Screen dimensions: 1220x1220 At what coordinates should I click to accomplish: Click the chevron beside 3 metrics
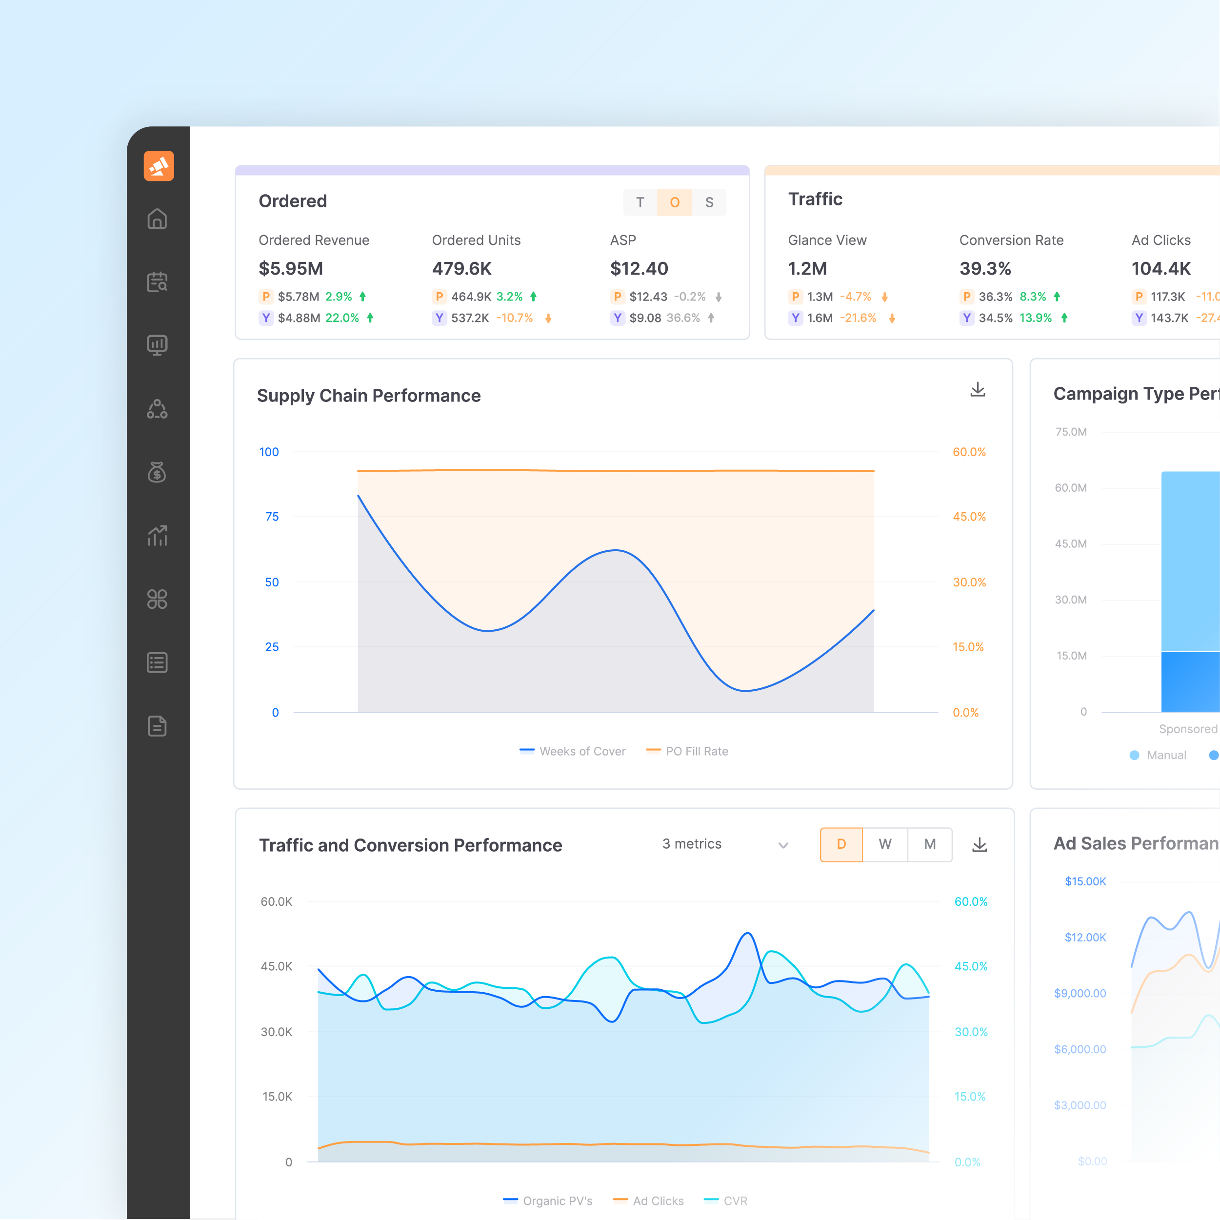point(783,845)
